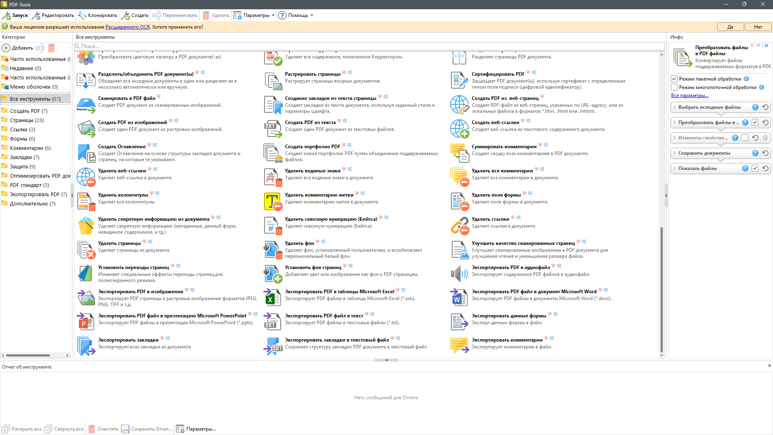This screenshot has width=773, height=435.
Task: Toggle Режим многопоточной обработки checkbox
Action: 674,87
